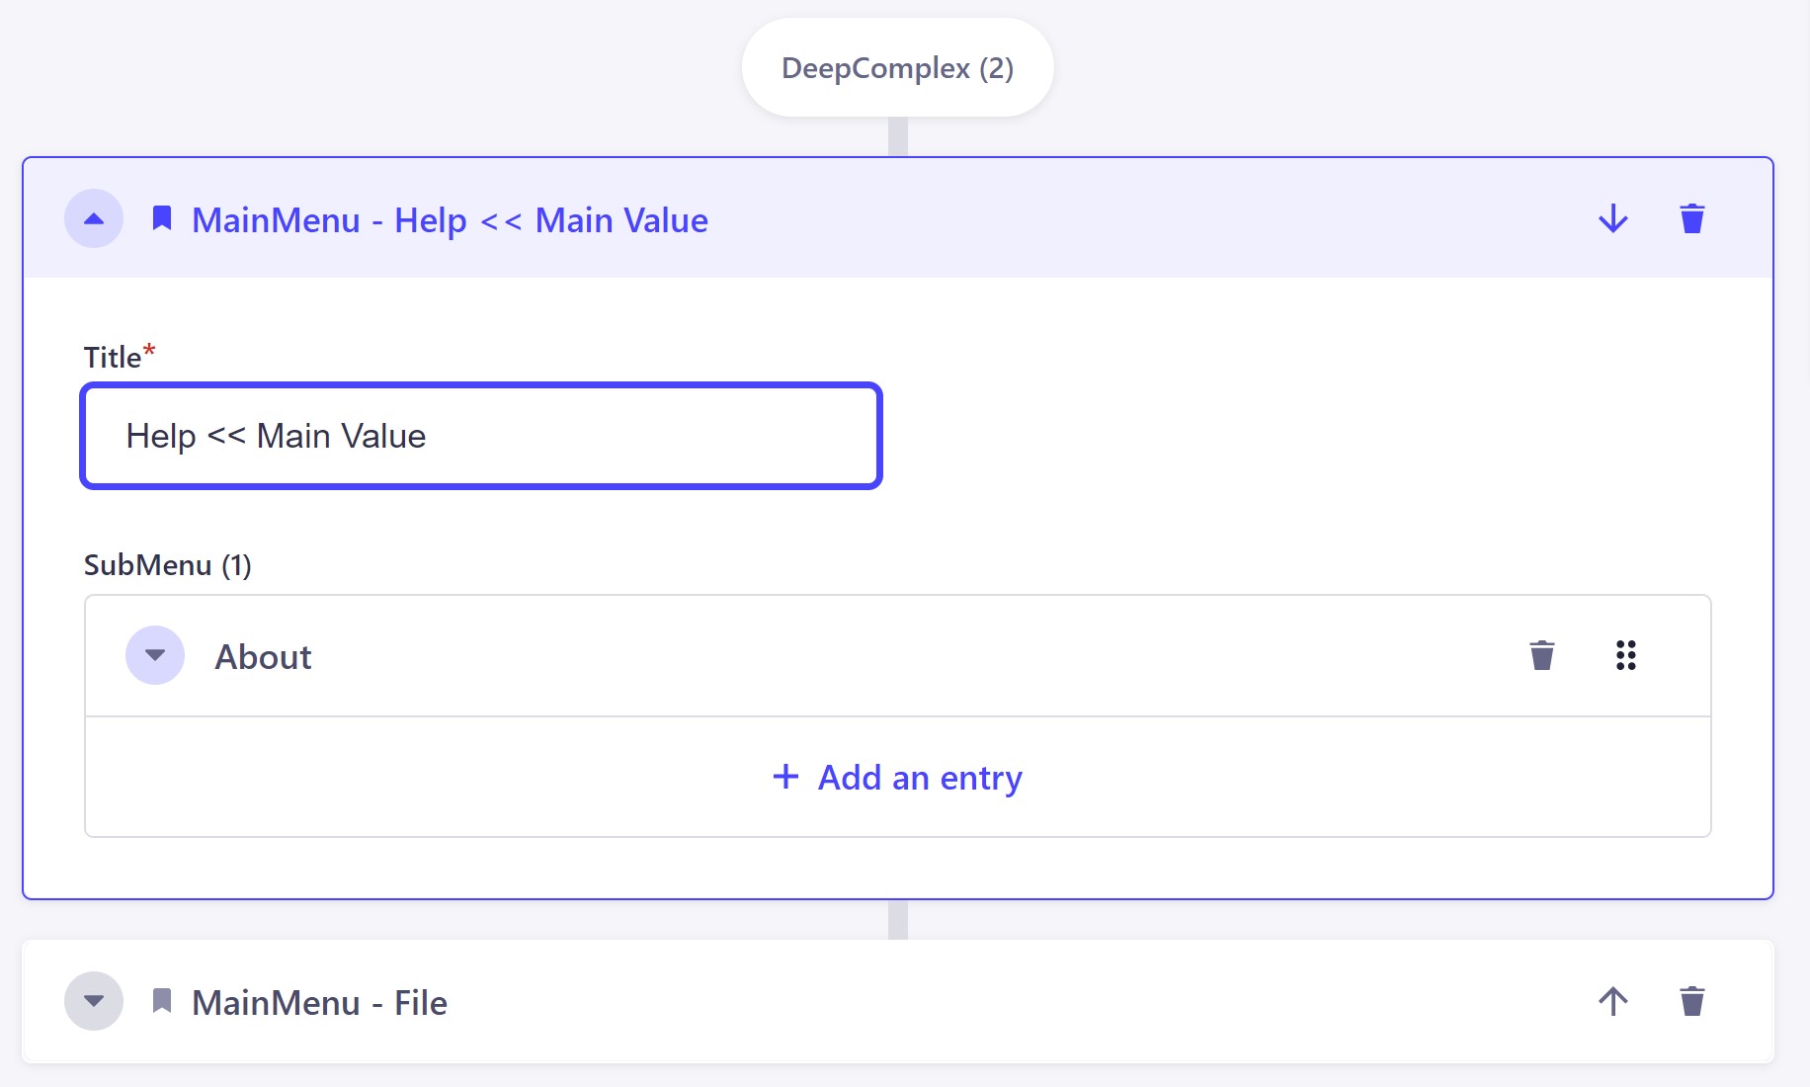Select the MainMenu - File title text
1810x1087 pixels.
[319, 1002]
